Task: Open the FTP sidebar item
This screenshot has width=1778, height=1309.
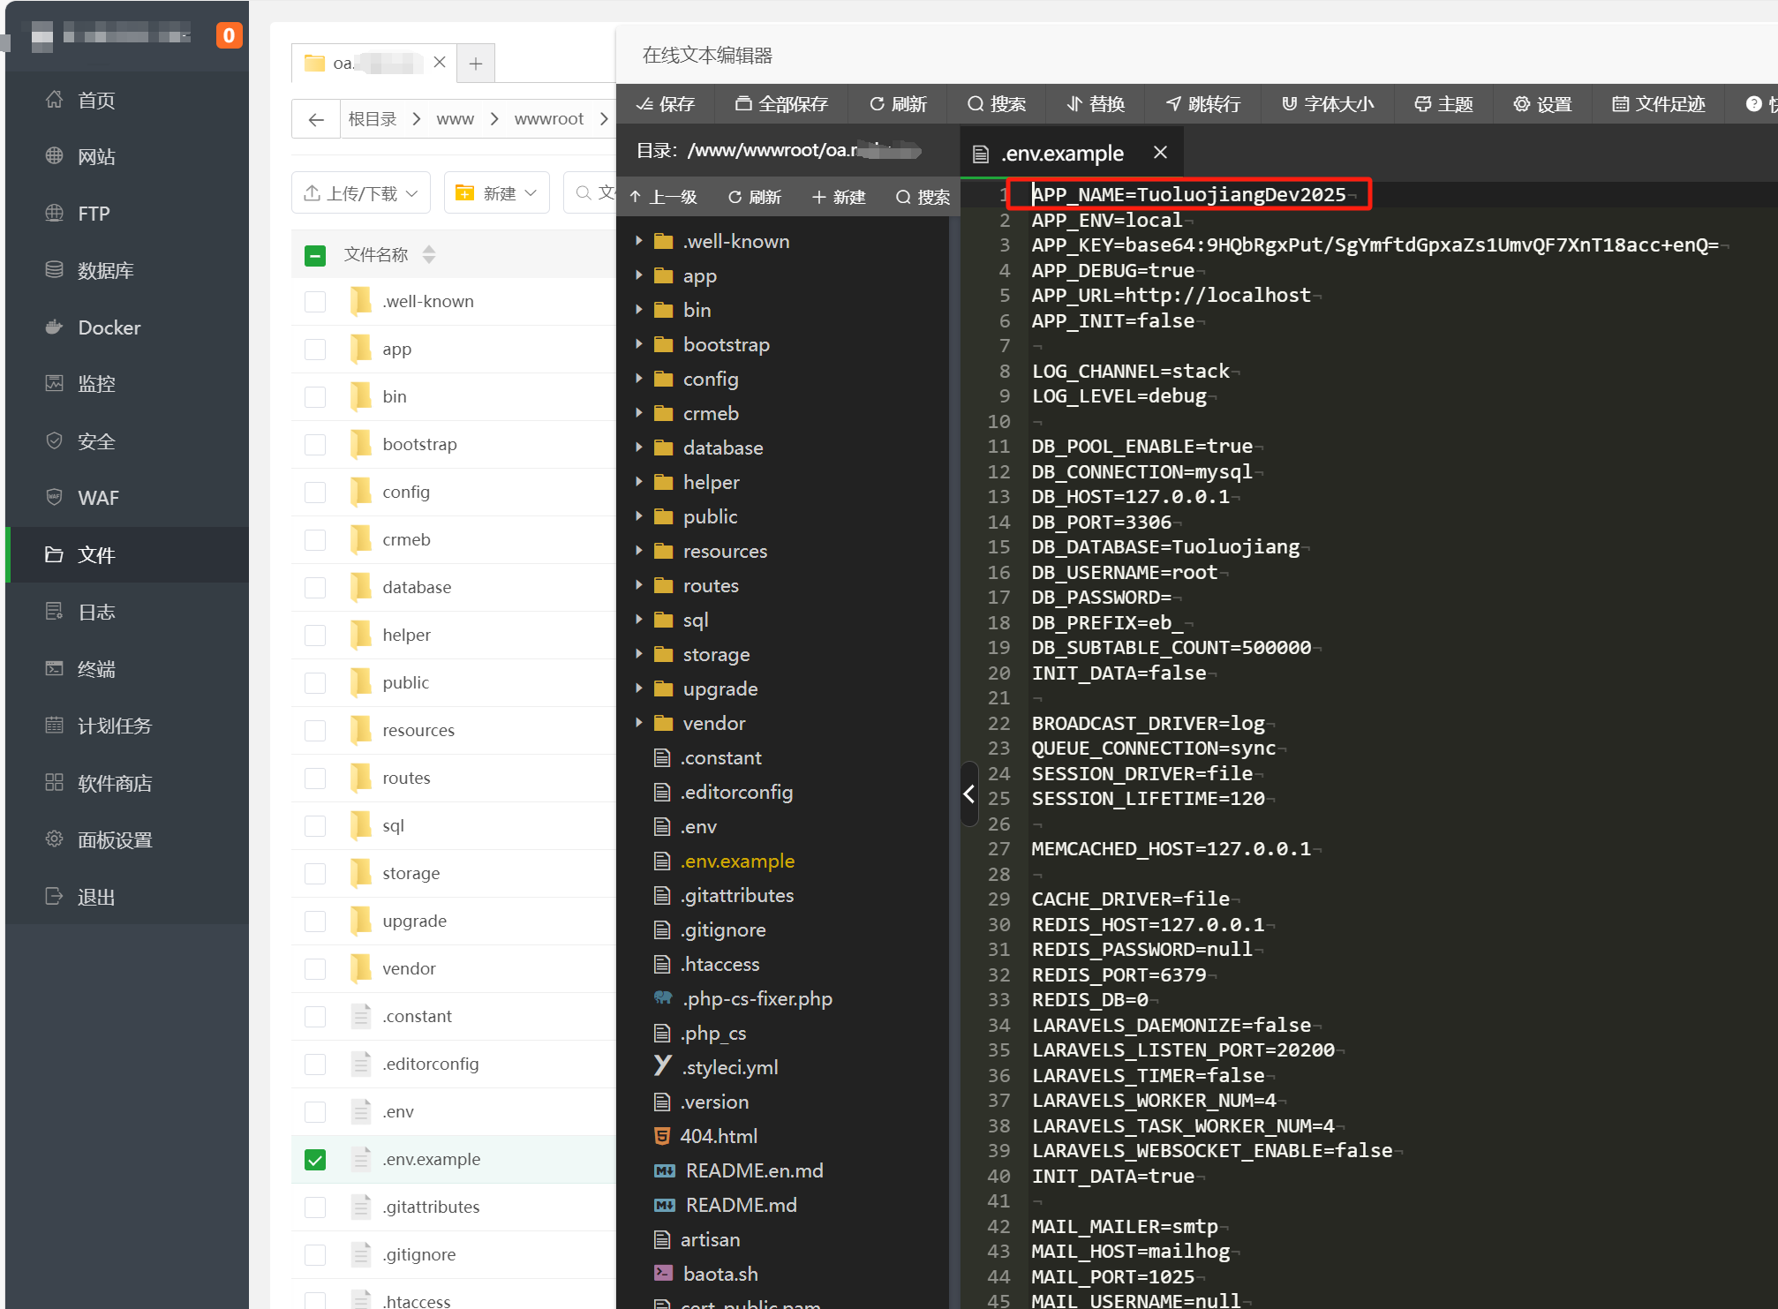Action: [x=94, y=214]
